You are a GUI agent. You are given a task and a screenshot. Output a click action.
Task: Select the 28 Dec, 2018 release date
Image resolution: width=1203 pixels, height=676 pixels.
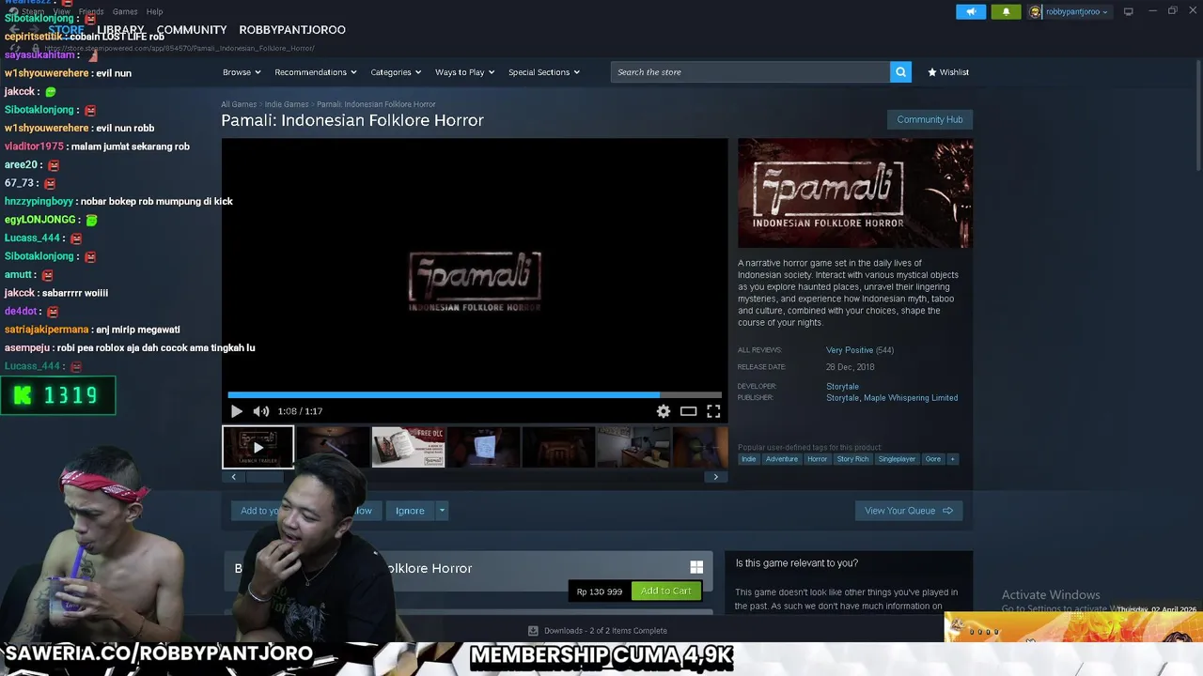click(x=850, y=367)
